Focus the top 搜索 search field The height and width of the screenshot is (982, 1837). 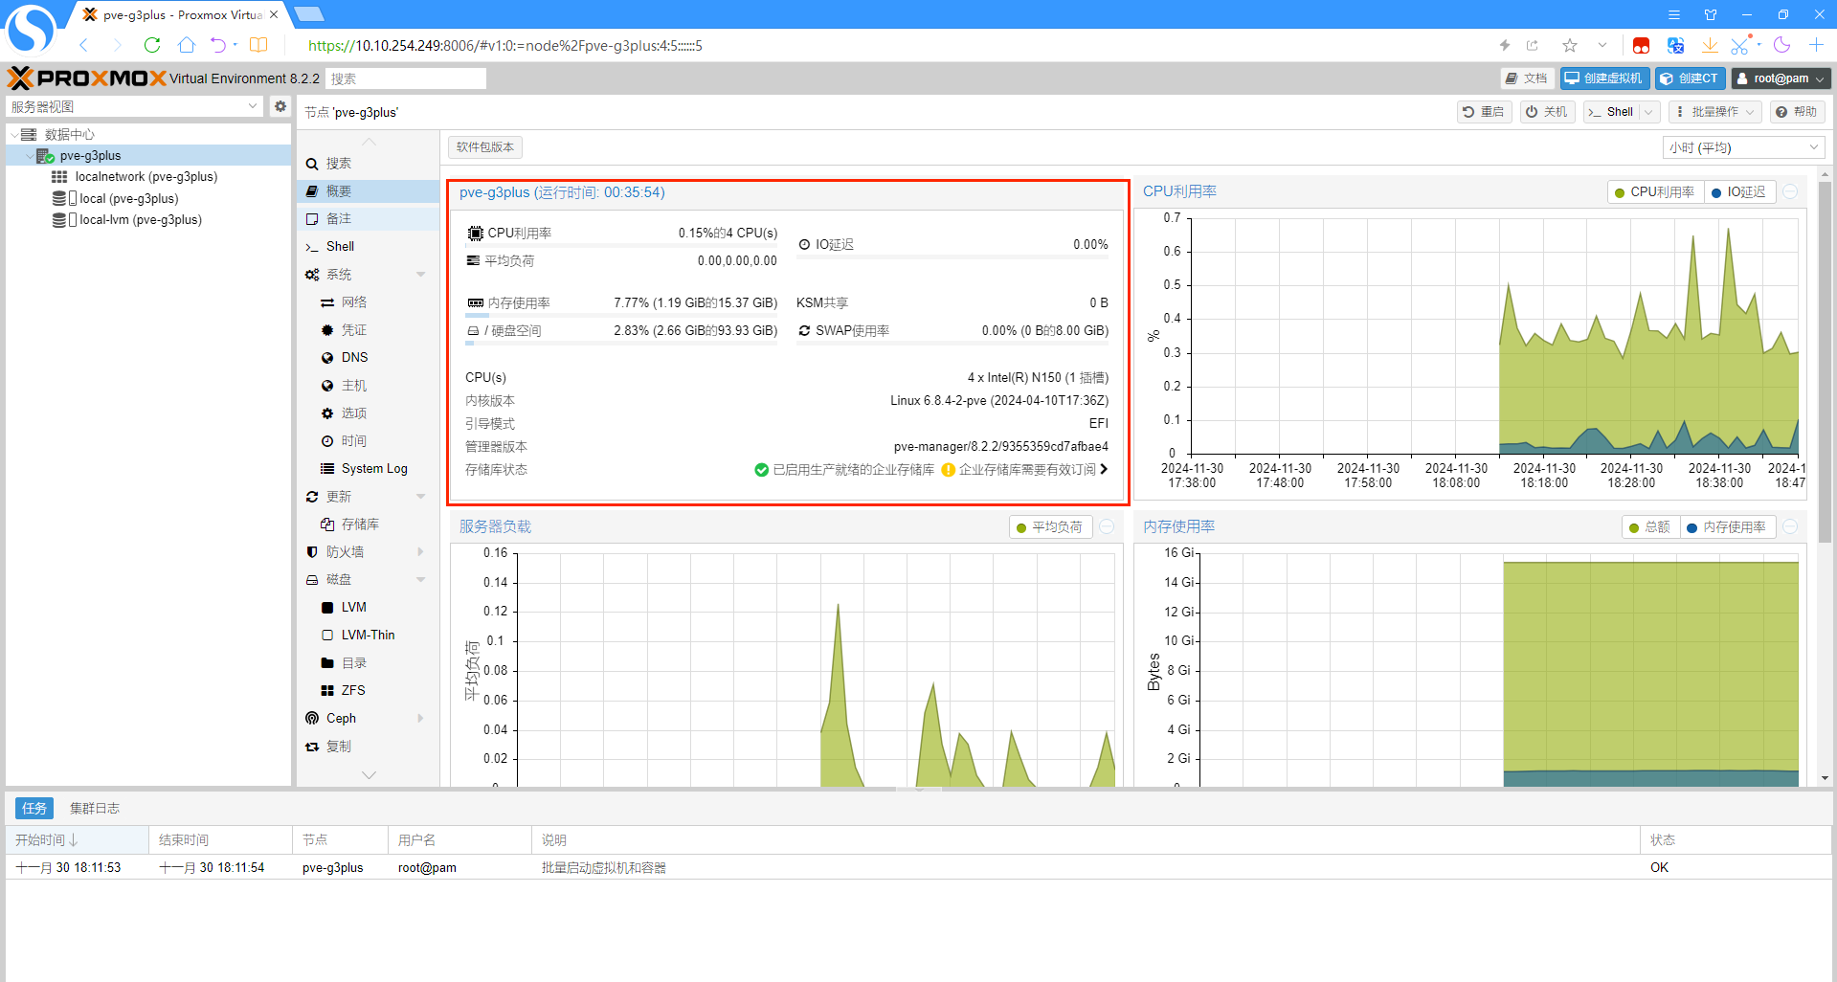click(406, 78)
